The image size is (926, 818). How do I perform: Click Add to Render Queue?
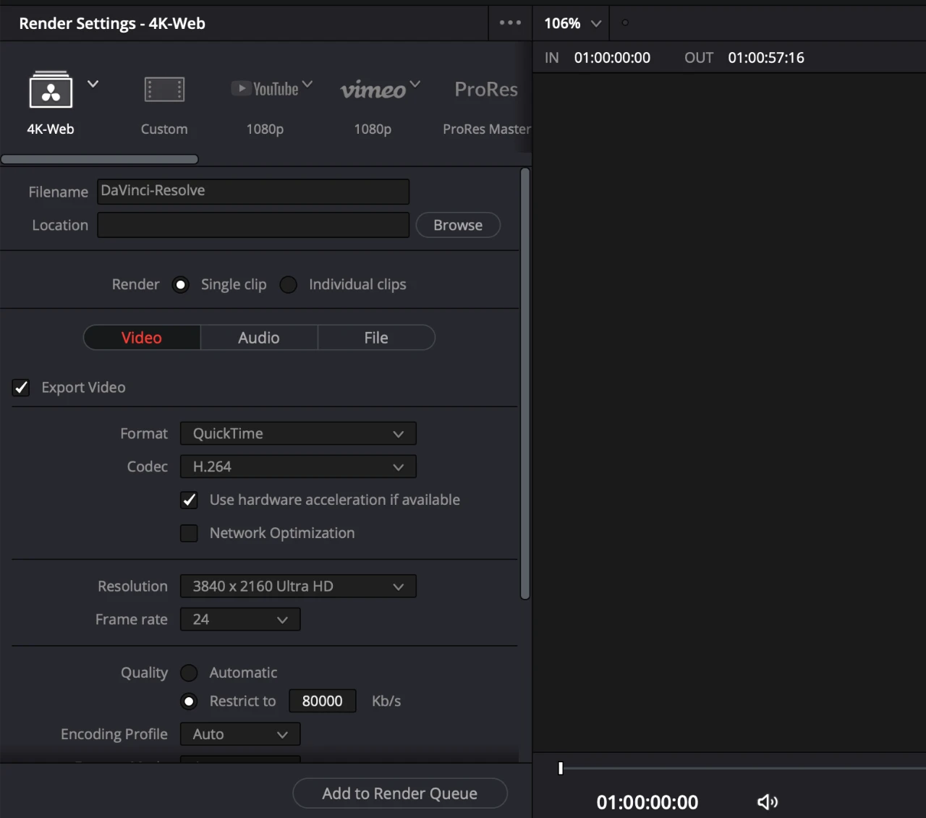coord(399,793)
